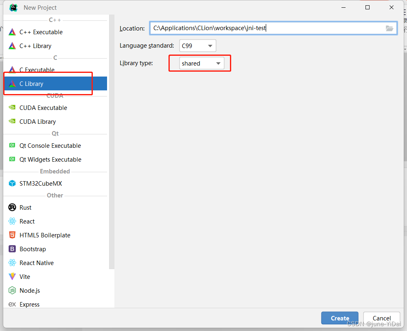This screenshot has width=407, height=331.
Task: Select Qt Widgets Executable template
Action: [x=55, y=159]
